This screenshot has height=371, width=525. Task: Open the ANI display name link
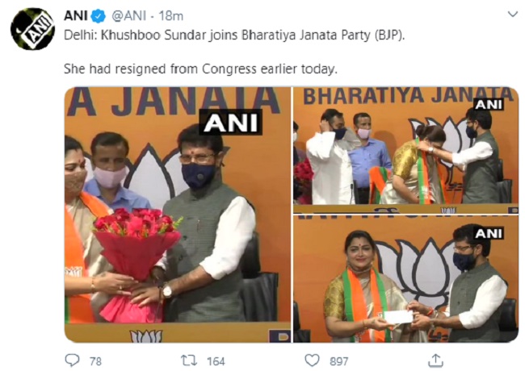click(76, 16)
